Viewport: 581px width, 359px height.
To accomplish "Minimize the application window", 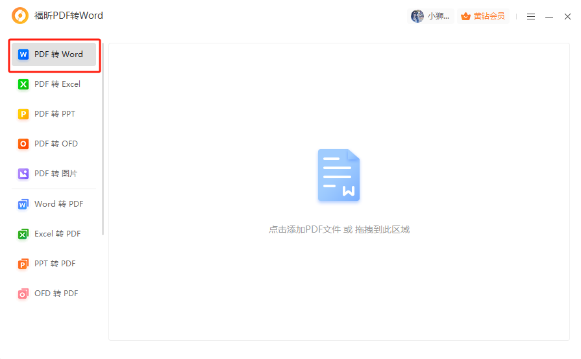I will (x=549, y=17).
